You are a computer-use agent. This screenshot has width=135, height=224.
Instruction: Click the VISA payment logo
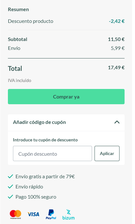(33, 214)
